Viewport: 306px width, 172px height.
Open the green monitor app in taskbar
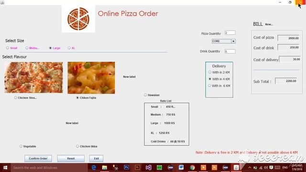(x=159, y=168)
